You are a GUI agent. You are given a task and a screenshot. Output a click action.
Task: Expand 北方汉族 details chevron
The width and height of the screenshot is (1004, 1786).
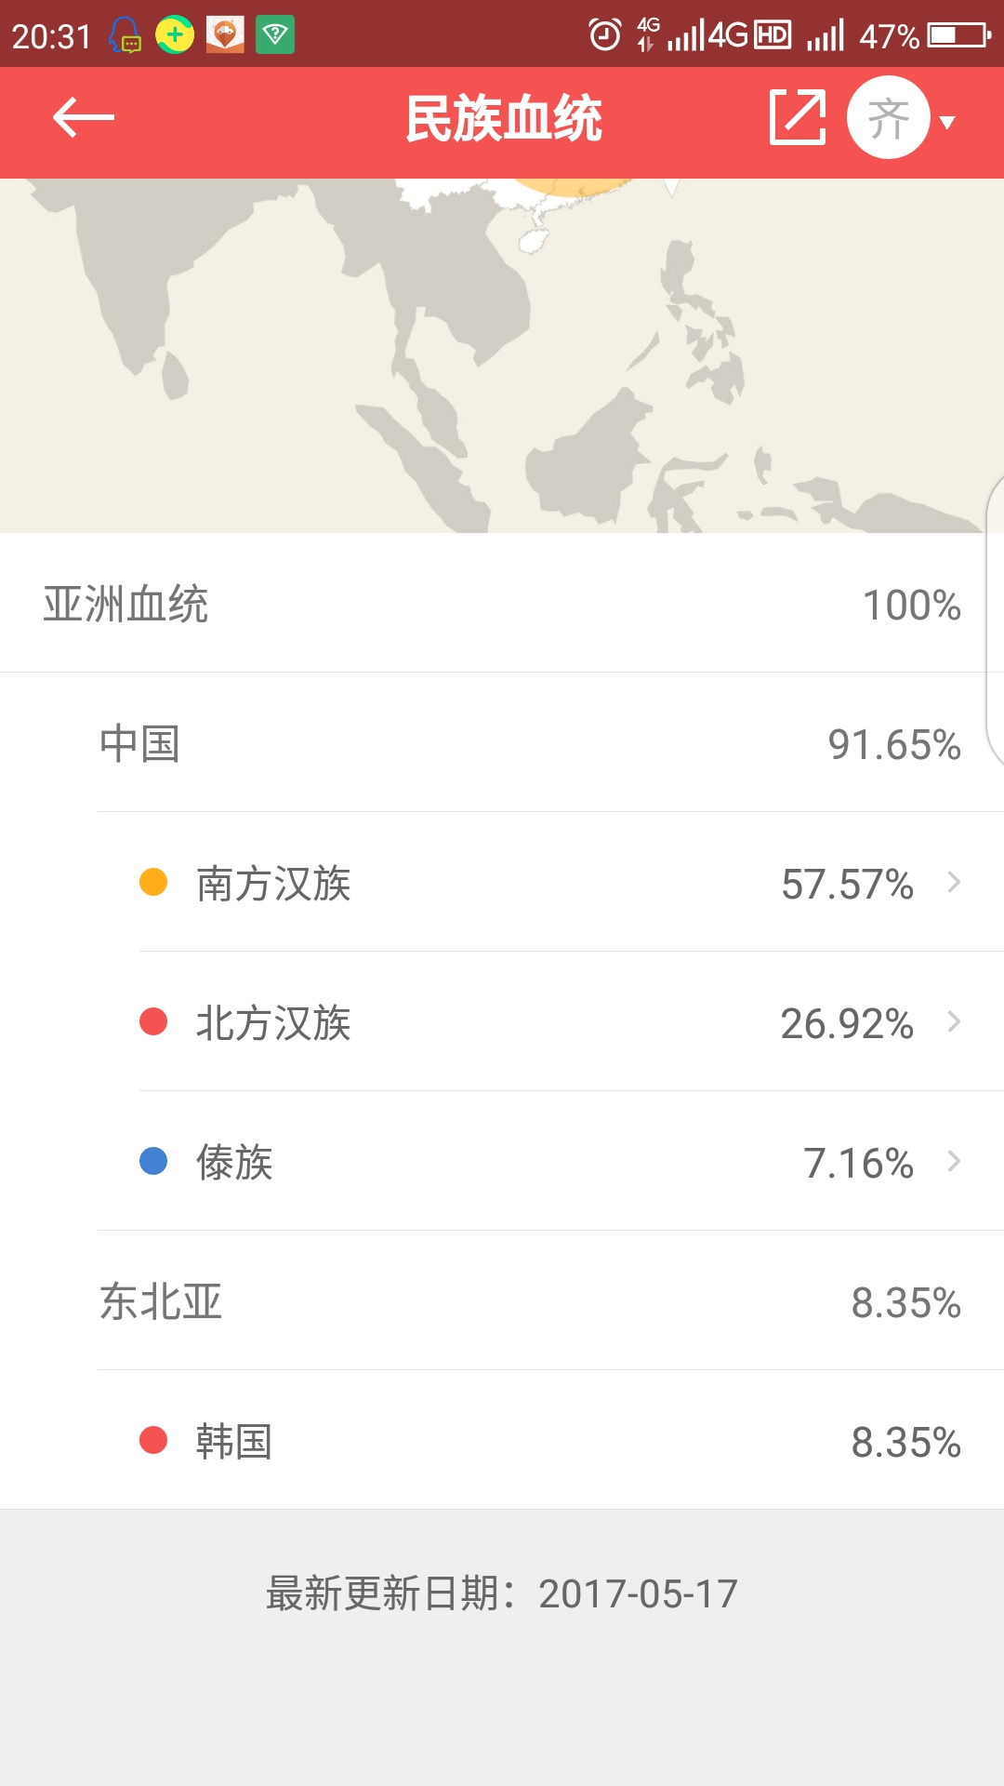coord(954,1021)
